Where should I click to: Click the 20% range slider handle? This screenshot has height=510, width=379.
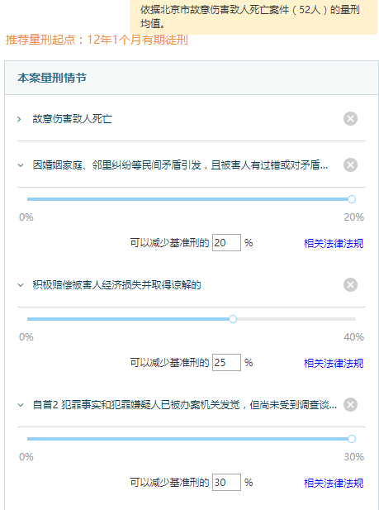click(x=352, y=199)
